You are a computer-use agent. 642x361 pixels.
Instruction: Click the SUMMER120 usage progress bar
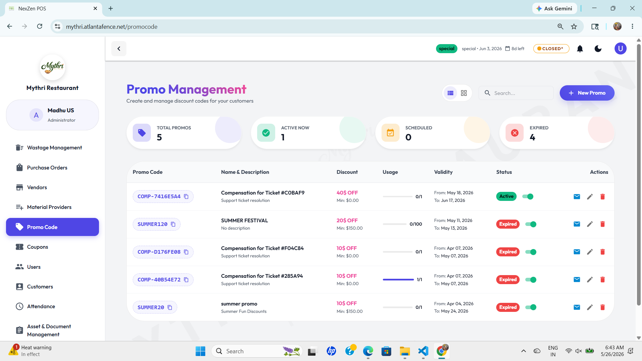pyautogui.click(x=395, y=224)
